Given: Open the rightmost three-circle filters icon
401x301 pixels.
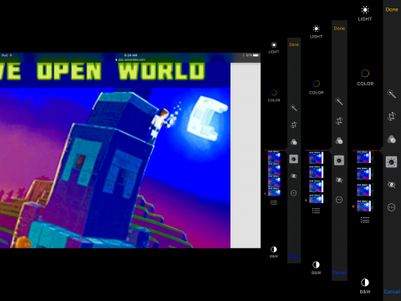Looking at the screenshot, I should 391,139.
